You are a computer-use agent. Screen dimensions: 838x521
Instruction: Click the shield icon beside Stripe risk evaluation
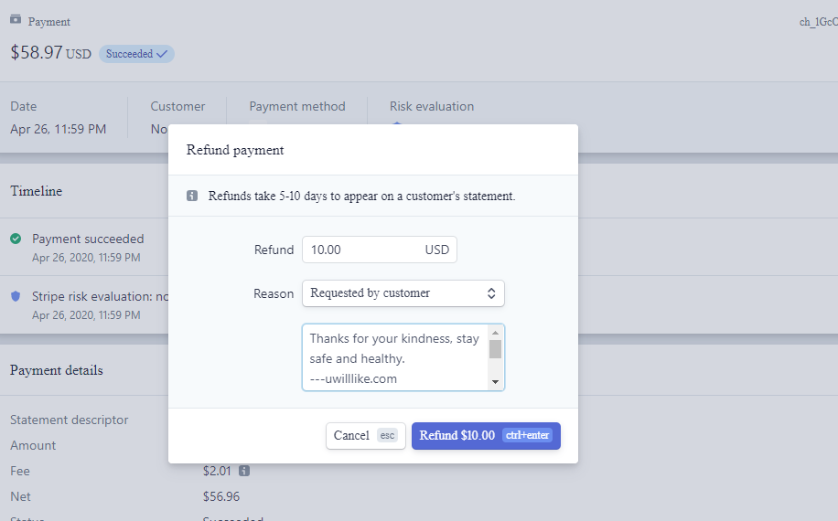coord(16,297)
